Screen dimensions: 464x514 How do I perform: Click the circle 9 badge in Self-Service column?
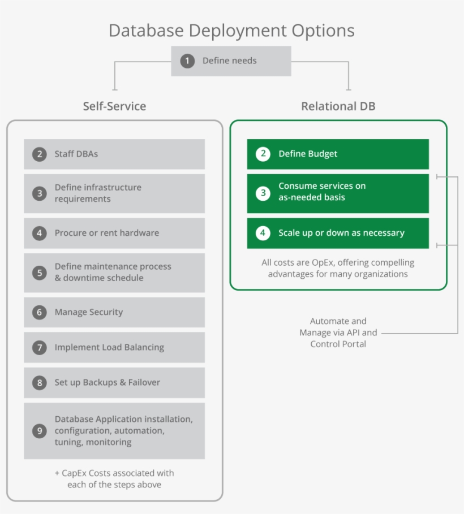tap(39, 430)
